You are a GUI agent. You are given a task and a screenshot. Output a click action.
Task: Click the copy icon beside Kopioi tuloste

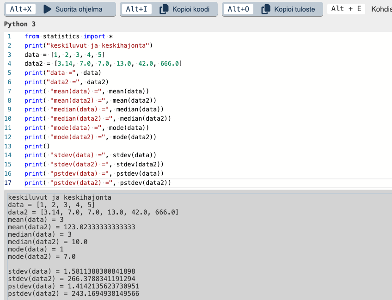[266, 9]
